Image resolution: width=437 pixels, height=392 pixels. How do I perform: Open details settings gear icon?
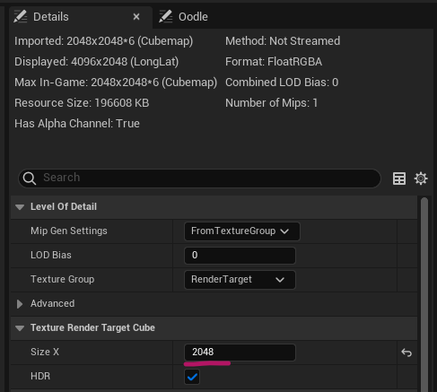pos(421,179)
